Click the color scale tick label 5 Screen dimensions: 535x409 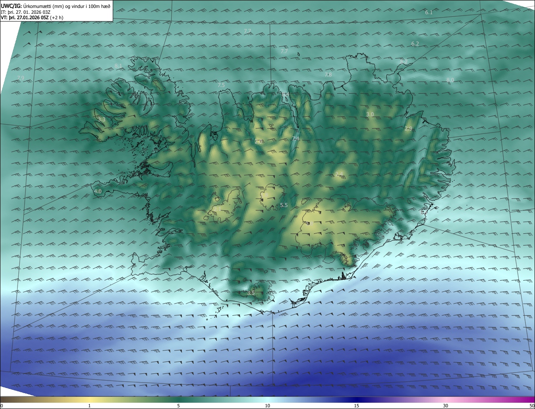(178, 406)
